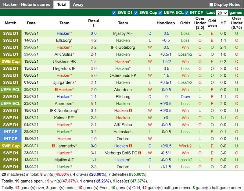Click red card icon after Hacken in Hammarby match

tap(130, 146)
